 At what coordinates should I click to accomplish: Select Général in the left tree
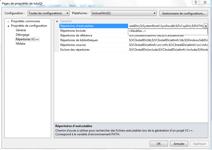pos(21,30)
